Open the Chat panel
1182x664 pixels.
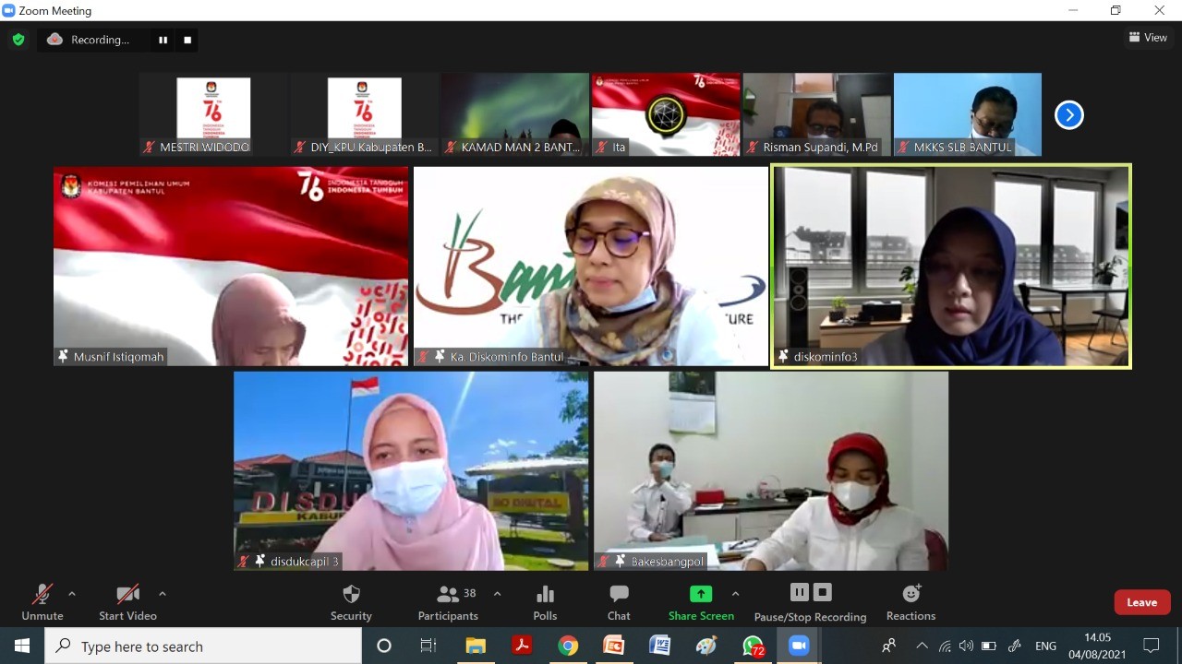click(x=619, y=601)
